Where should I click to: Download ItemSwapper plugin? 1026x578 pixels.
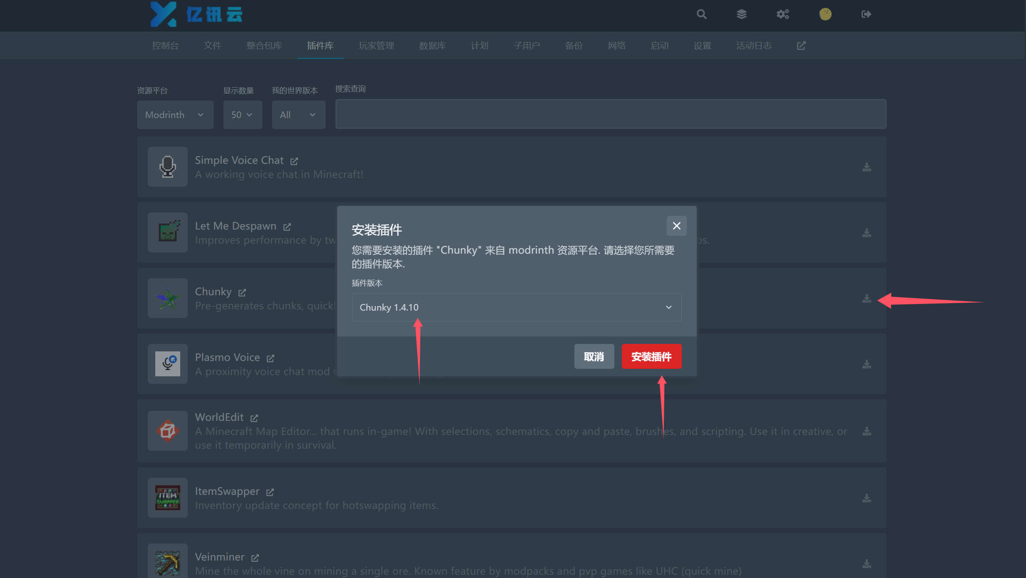pos(867,498)
